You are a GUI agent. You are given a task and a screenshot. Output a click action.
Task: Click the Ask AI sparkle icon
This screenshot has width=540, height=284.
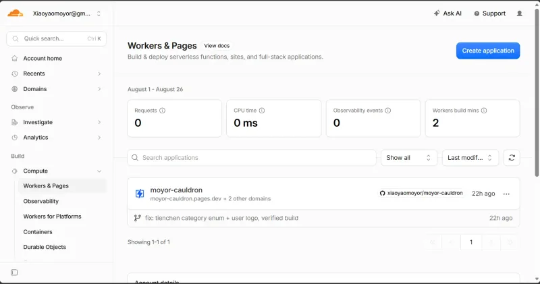[x=437, y=13]
